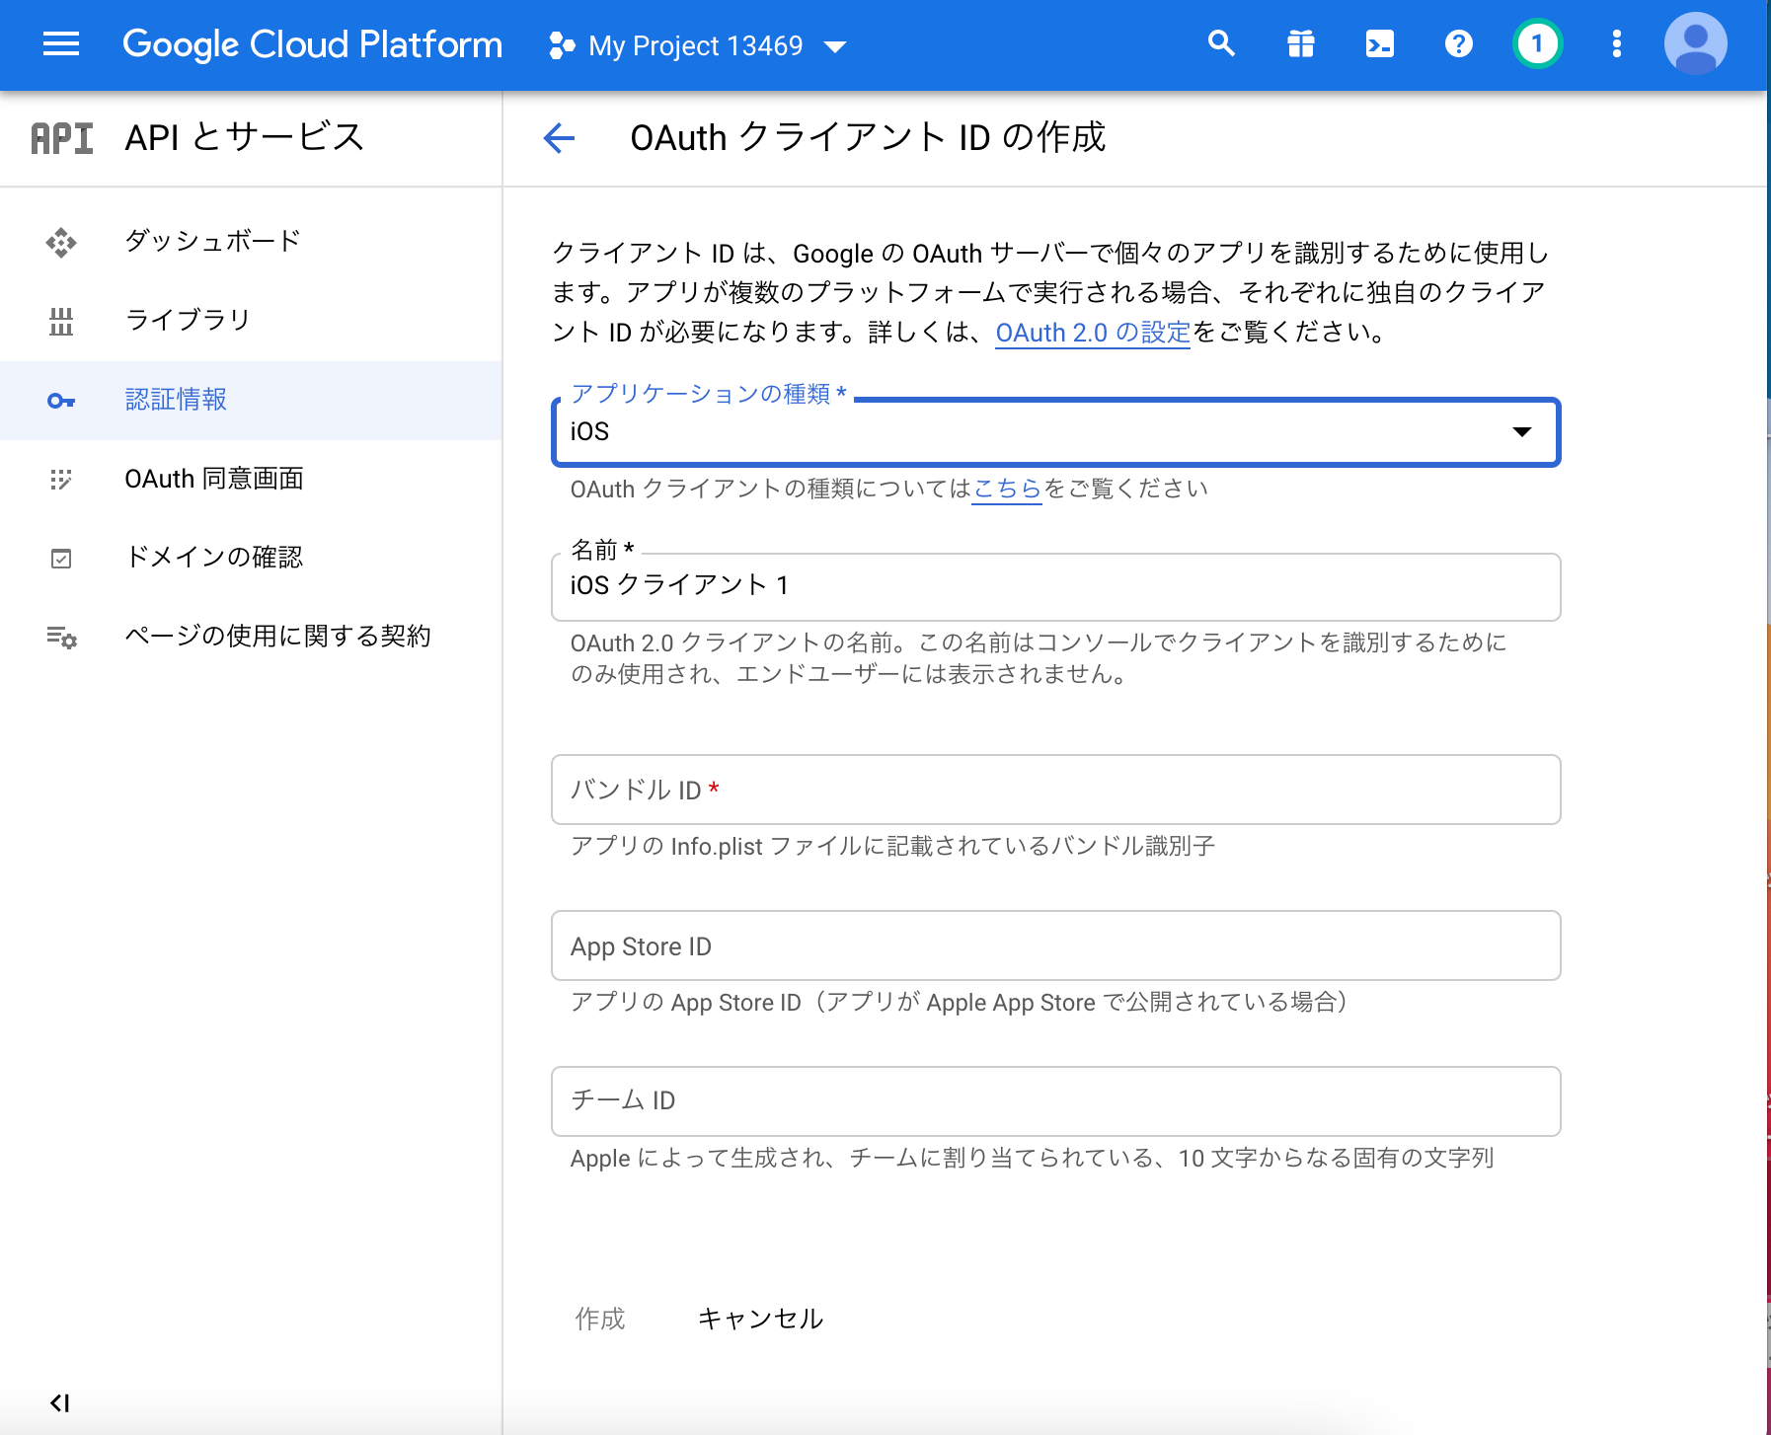This screenshot has height=1435, width=1771.
Task: Open the OAuth 2.0 の設定 link
Action: 1092,333
